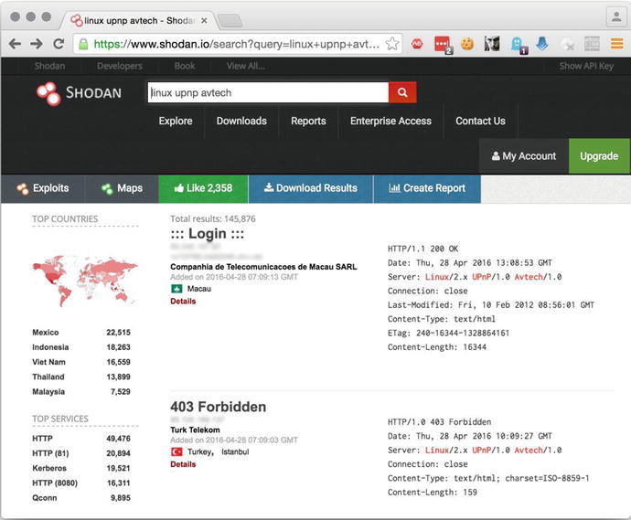
Task: Open the cookie extension icon
Action: pos(467,44)
